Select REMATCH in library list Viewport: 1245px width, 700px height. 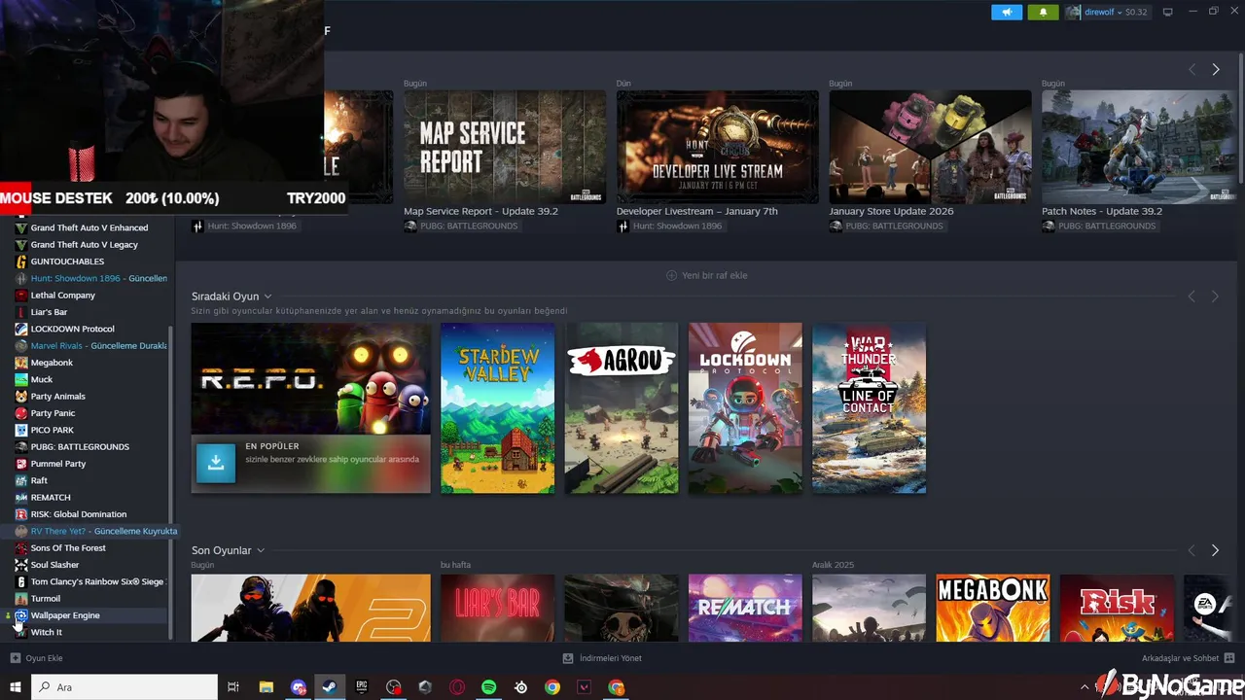(x=51, y=498)
